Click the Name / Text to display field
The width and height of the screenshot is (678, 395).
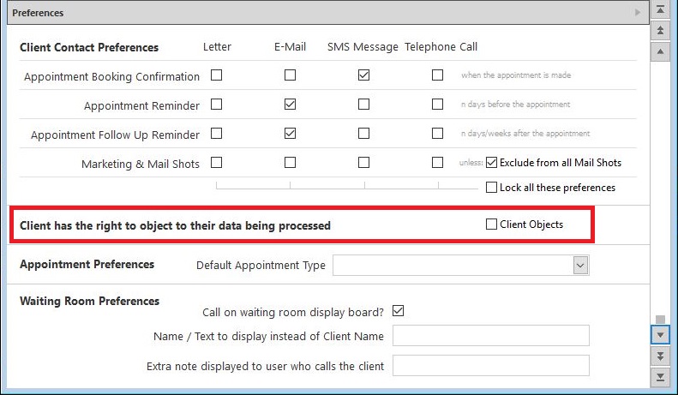coord(491,335)
